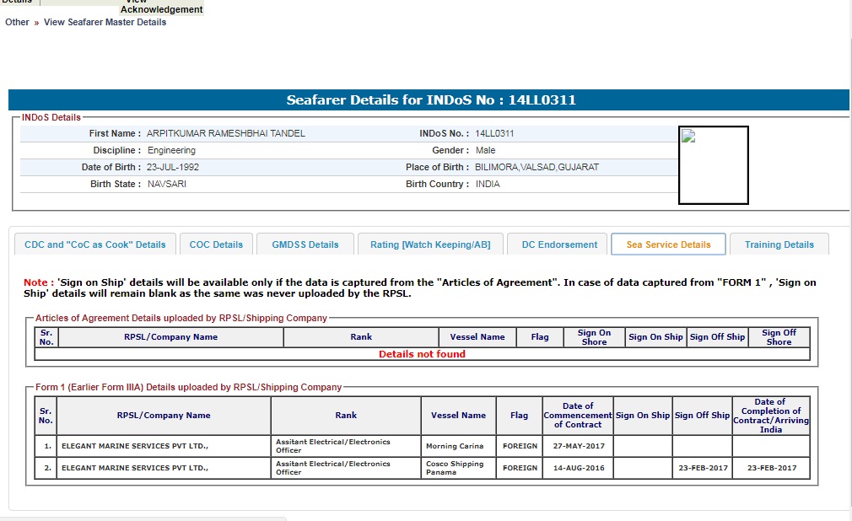
Task: Click the red "Details not found" message
Action: pyautogui.click(x=422, y=354)
